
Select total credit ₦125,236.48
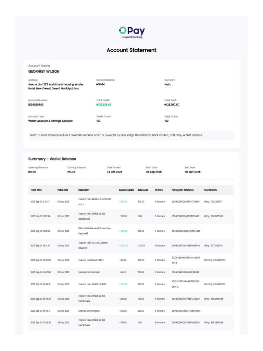coord(103,105)
